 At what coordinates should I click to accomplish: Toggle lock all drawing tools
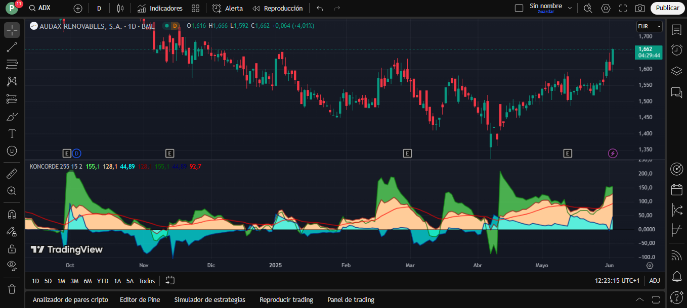pyautogui.click(x=12, y=248)
